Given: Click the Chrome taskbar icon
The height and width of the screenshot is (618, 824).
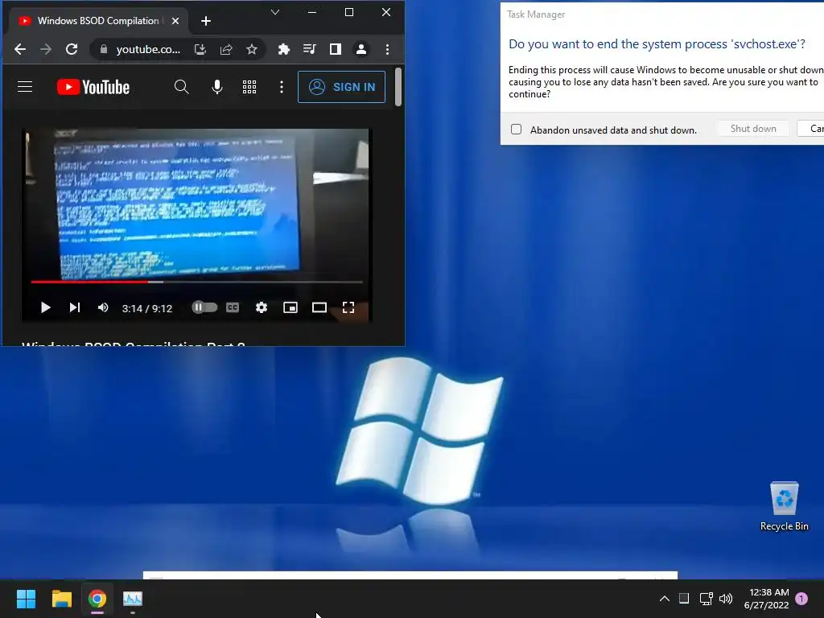Looking at the screenshot, I should coord(97,599).
